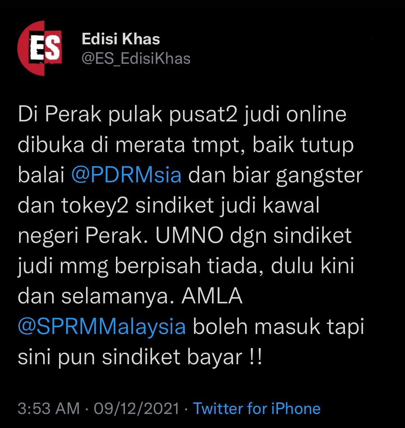
Task: Click the first line starting Di Perak
Action: pyautogui.click(x=182, y=115)
